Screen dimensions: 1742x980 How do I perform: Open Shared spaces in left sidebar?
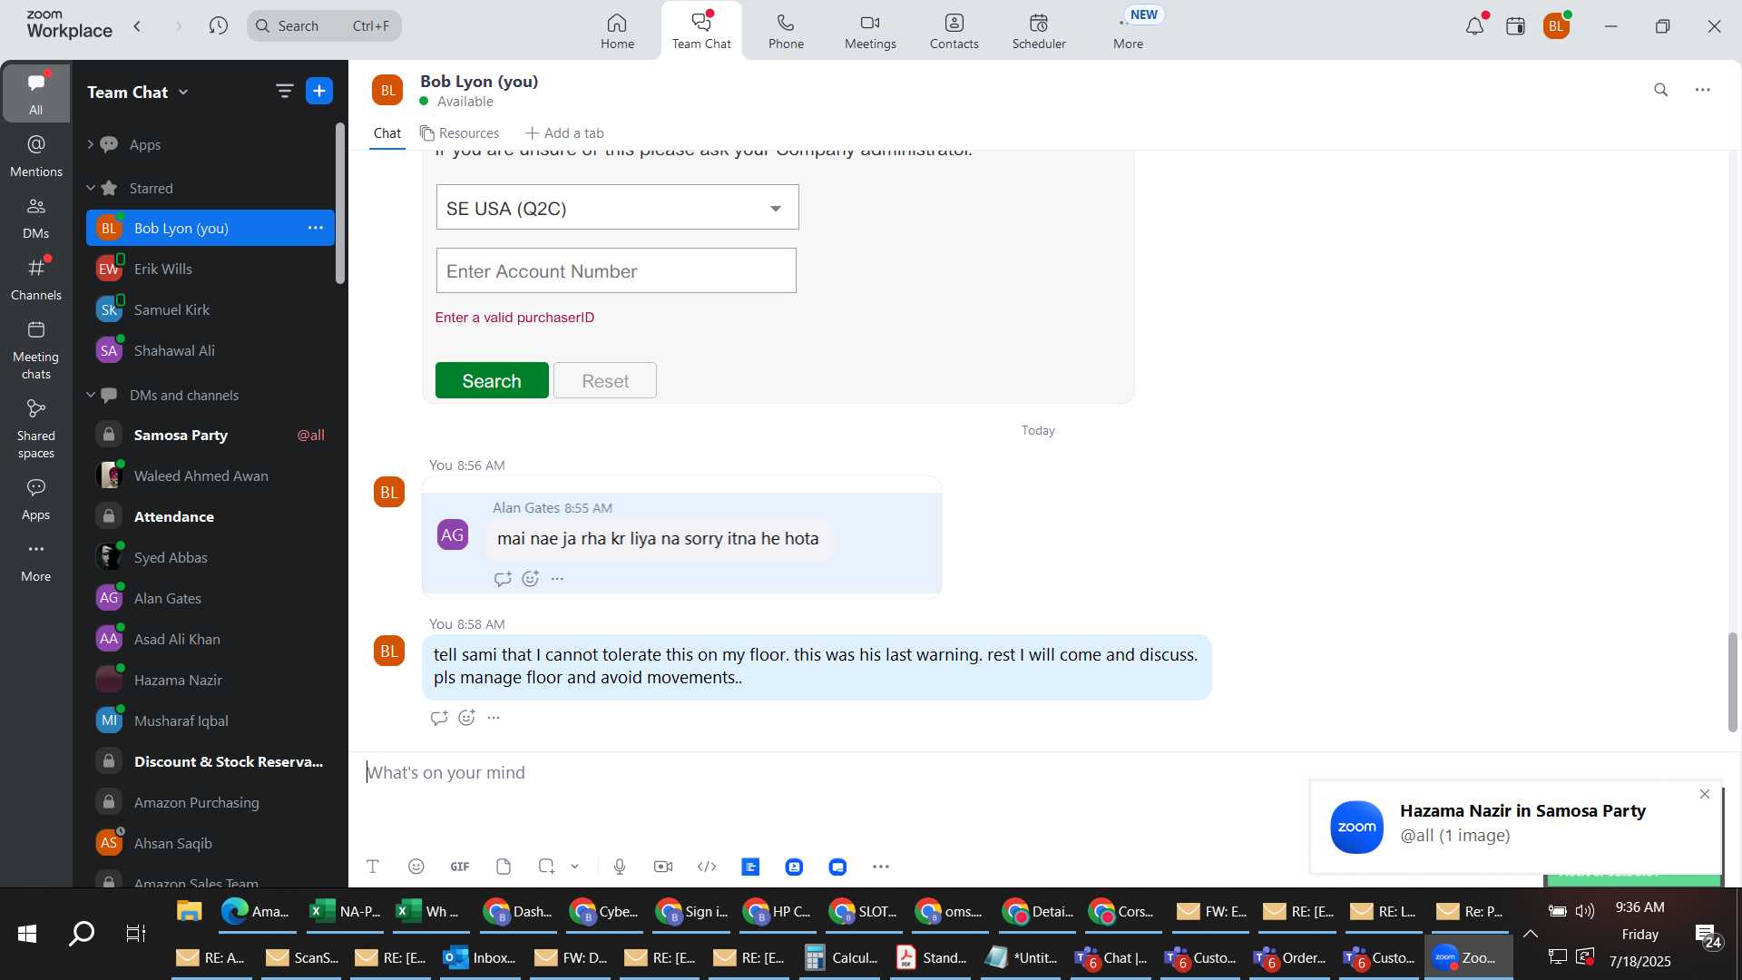click(36, 429)
